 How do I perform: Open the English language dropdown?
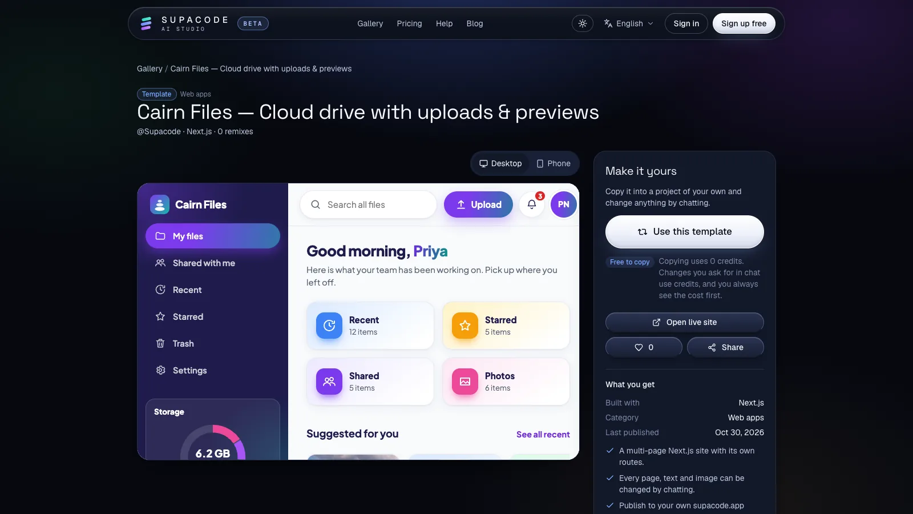click(628, 23)
